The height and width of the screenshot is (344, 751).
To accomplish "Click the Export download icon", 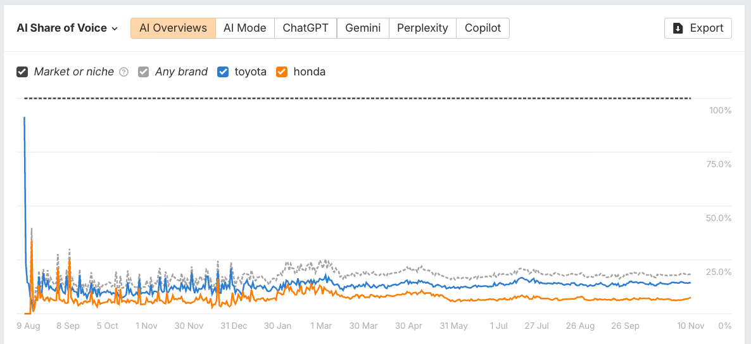I will (x=678, y=29).
